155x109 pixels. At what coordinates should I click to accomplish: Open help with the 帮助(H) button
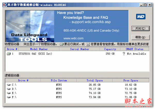click(141, 37)
